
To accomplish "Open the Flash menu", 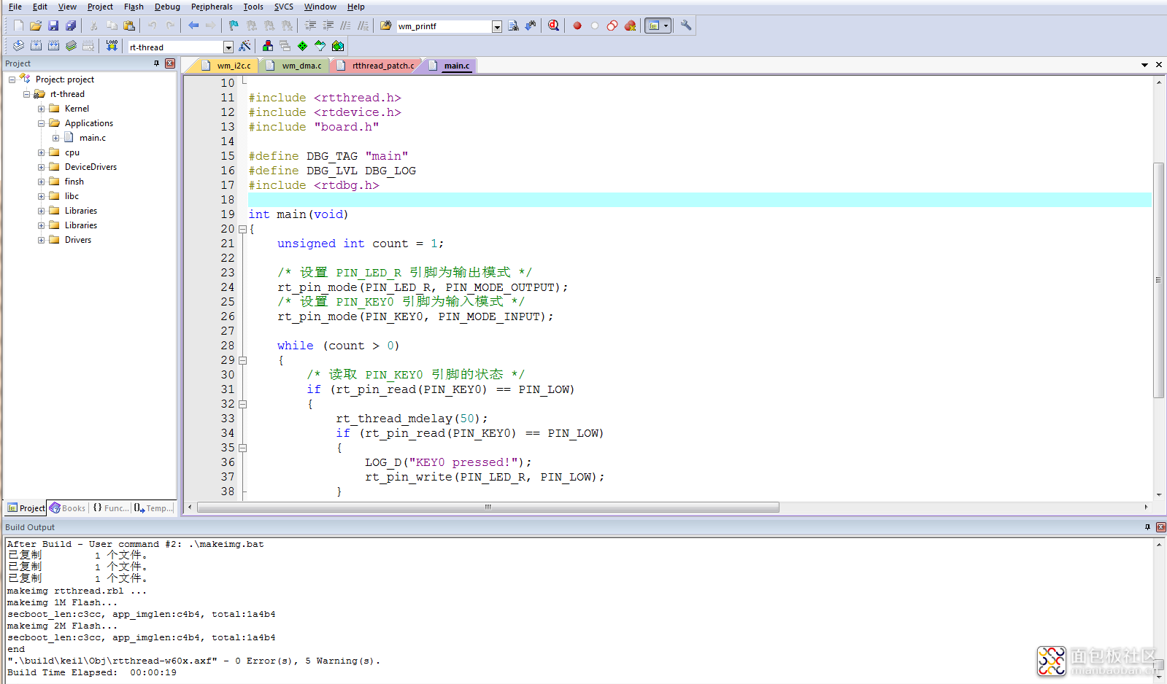I will click(x=134, y=7).
